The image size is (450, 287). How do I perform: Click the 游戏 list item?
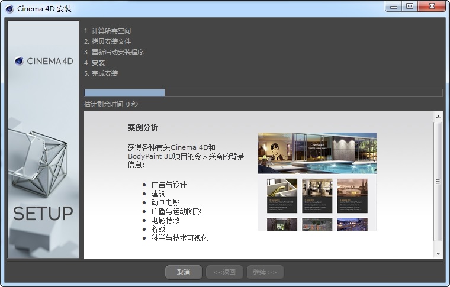pyautogui.click(x=158, y=229)
